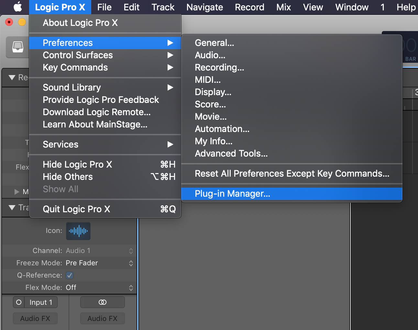This screenshot has width=418, height=330.
Task: Click the first channel's Audio FX slot
Action: (x=35, y=318)
